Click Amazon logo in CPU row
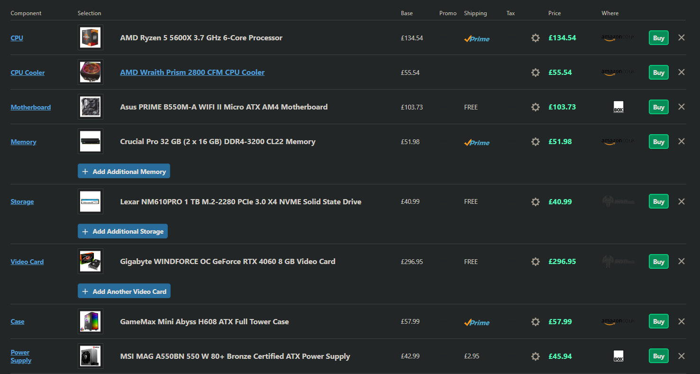This screenshot has height=374, width=700. (618, 38)
